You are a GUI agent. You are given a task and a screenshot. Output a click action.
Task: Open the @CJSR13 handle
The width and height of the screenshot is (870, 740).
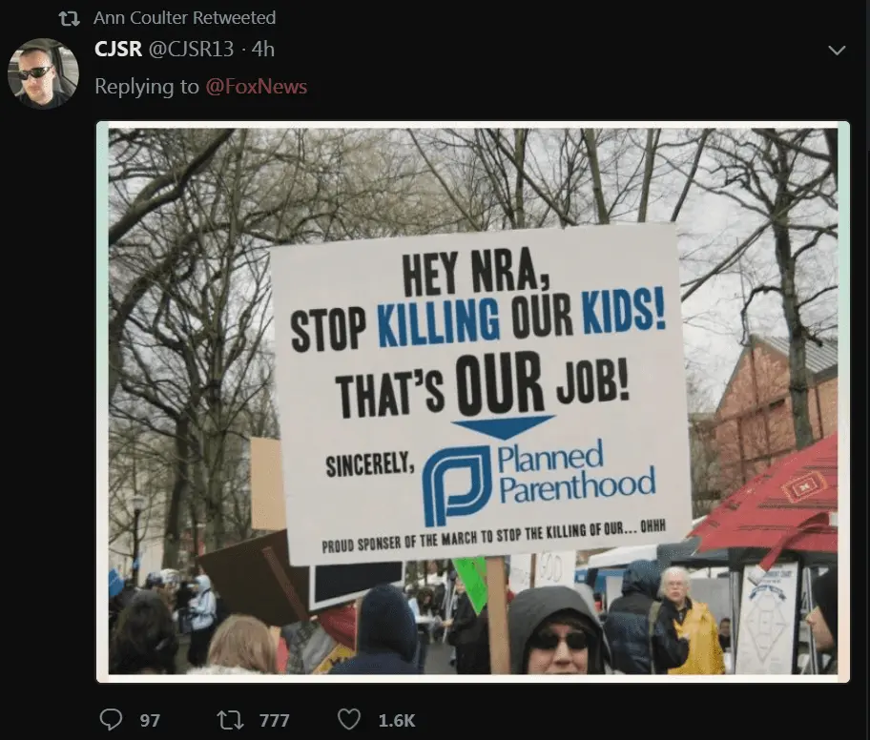coord(191,50)
